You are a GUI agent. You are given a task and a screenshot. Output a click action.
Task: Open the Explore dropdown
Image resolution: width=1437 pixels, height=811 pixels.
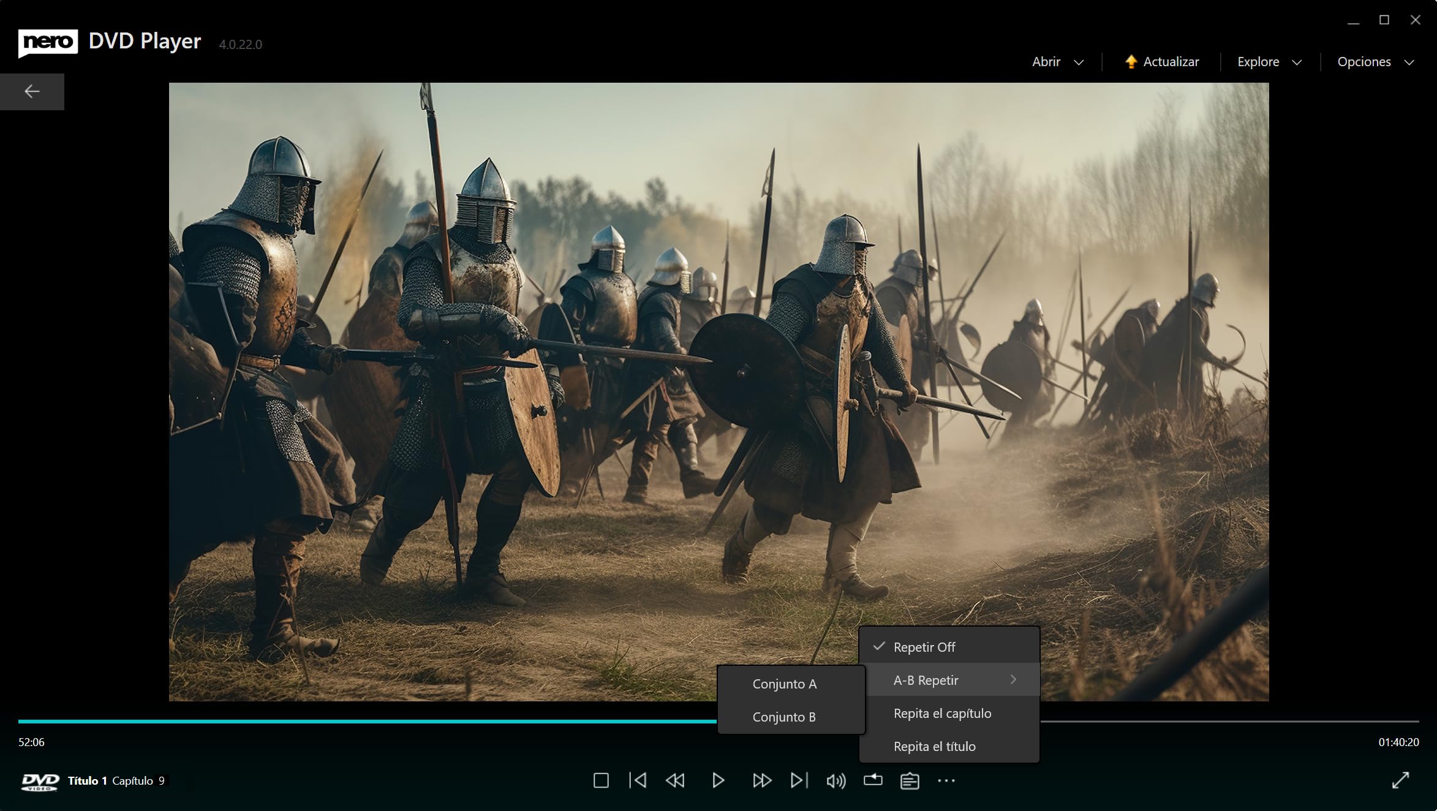[x=1269, y=62]
